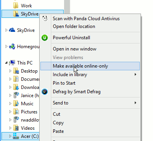Click the Smart Defrag icon

pyautogui.click(x=45, y=92)
